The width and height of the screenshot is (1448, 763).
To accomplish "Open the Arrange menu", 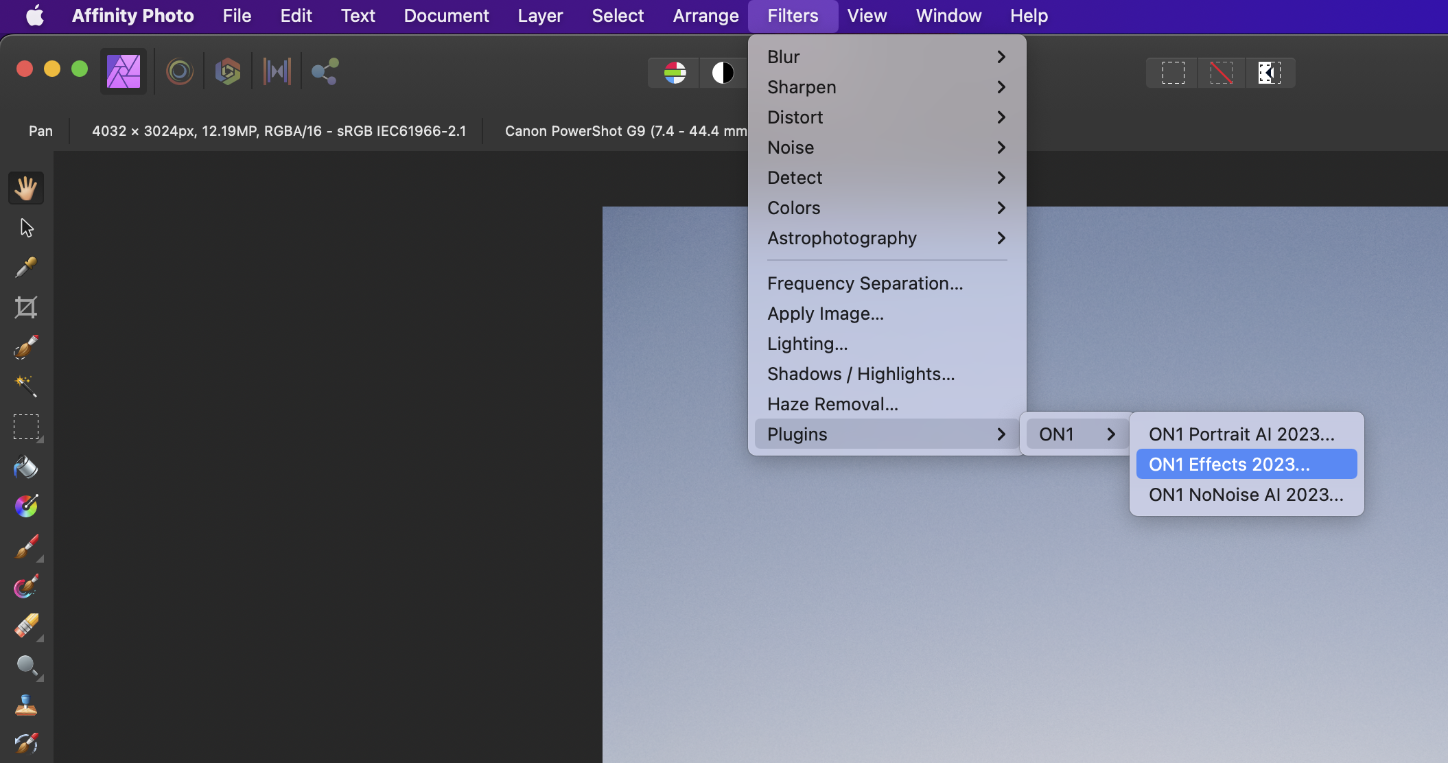I will pos(705,16).
